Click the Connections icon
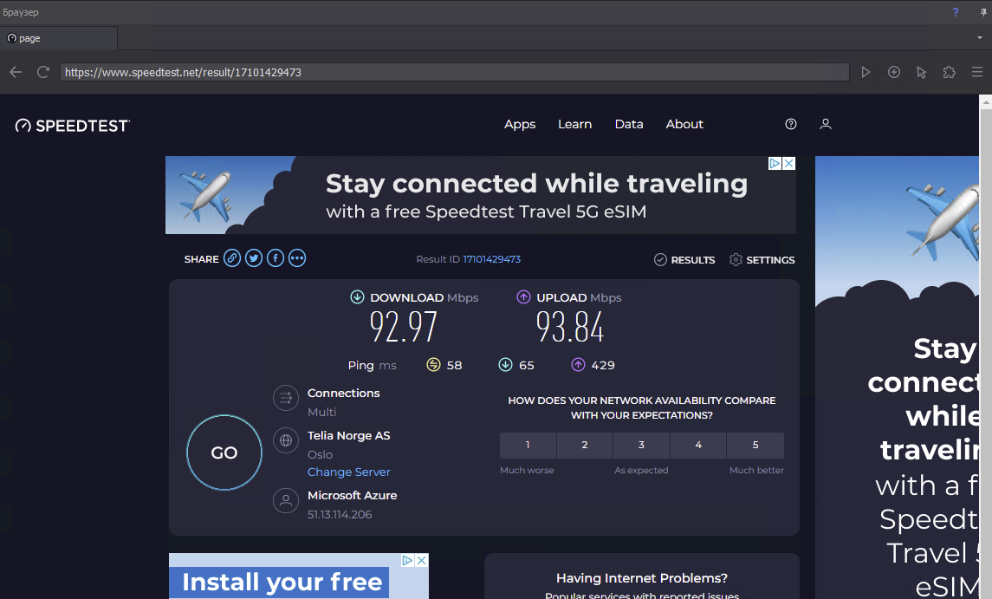Image resolution: width=992 pixels, height=599 pixels. coord(286,398)
